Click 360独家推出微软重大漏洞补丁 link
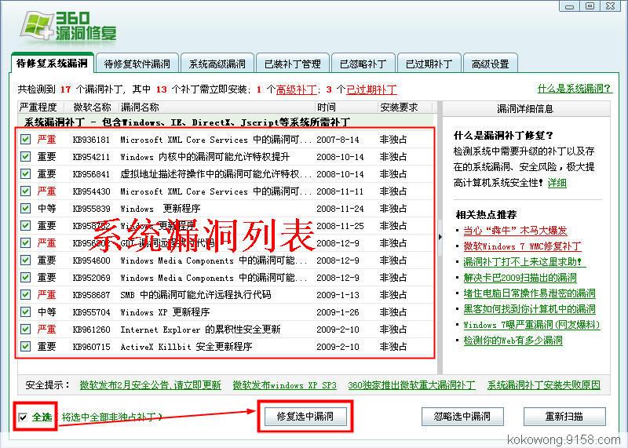Viewport: 628px width, 448px height. click(411, 385)
